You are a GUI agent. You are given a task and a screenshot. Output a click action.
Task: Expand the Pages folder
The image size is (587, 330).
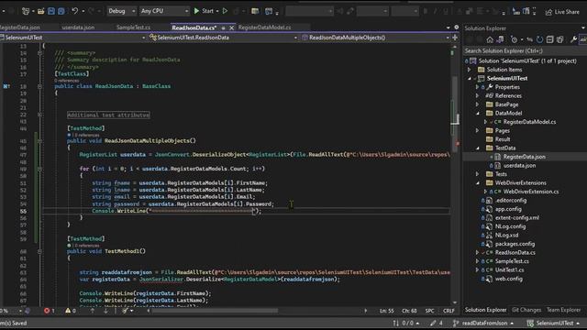477,130
